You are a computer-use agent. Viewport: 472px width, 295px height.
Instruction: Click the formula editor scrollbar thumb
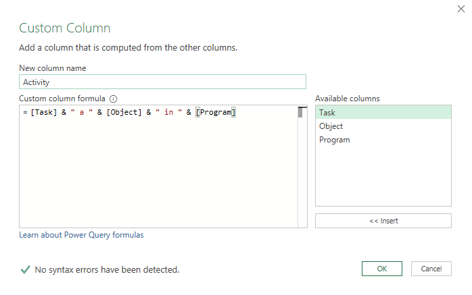point(302,112)
